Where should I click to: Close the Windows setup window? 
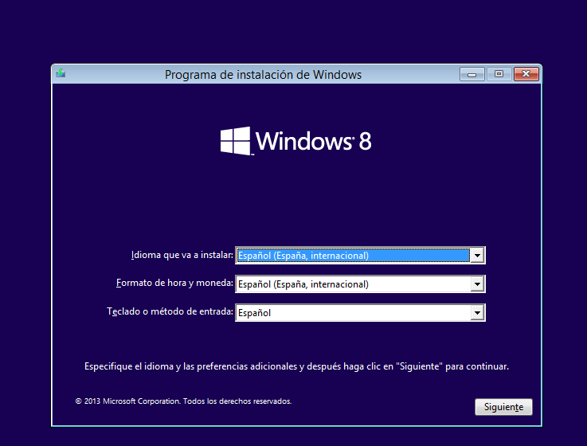[526, 74]
